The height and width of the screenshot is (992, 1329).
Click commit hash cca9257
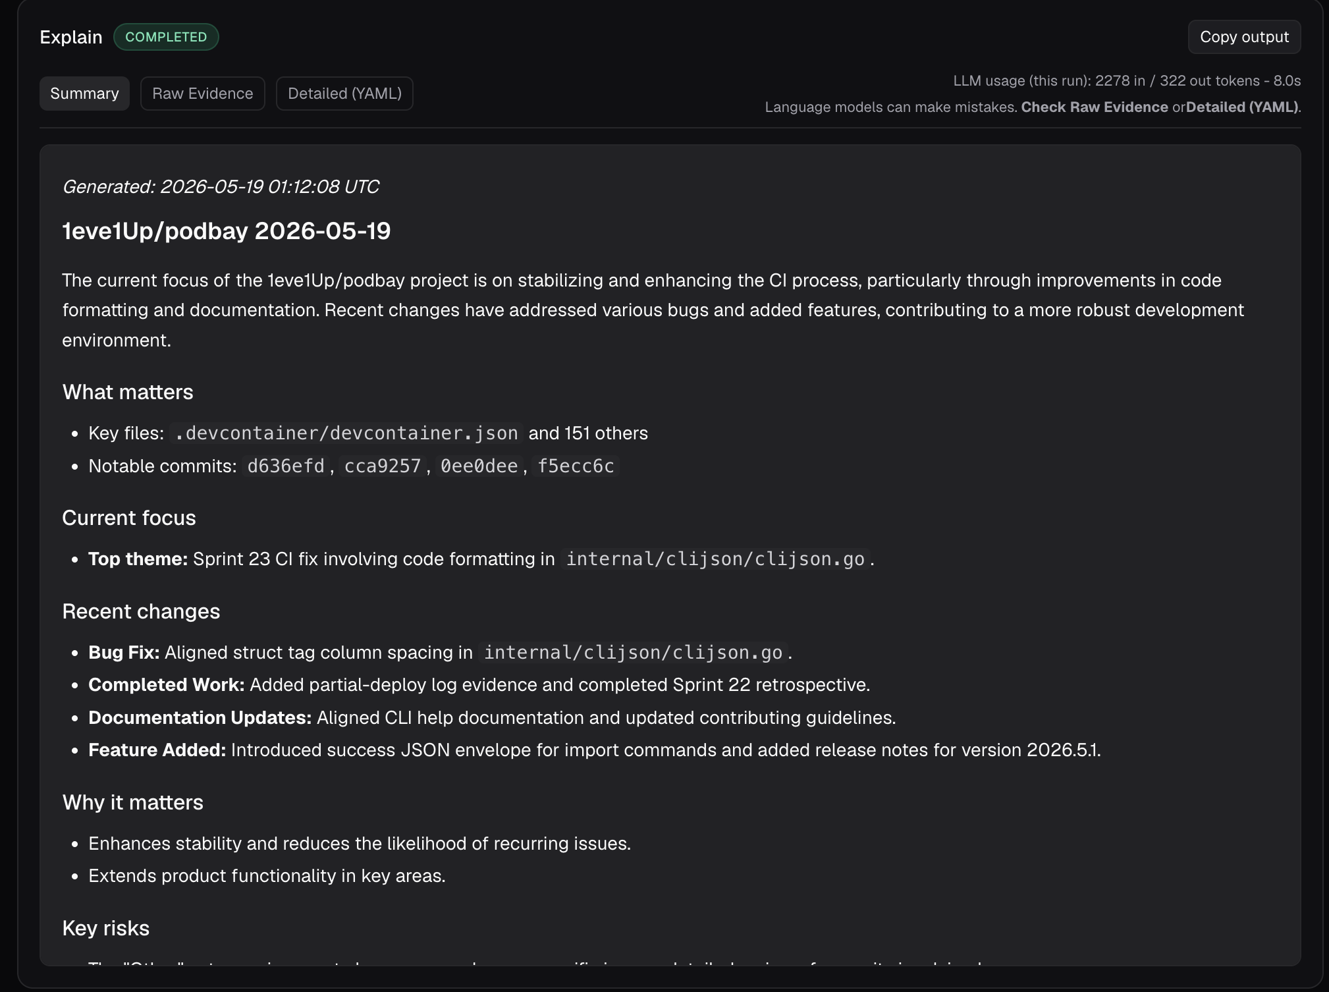383,466
